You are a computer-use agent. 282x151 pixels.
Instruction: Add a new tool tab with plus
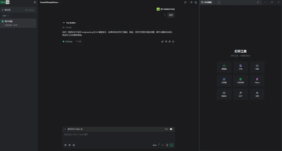click(x=219, y=2)
